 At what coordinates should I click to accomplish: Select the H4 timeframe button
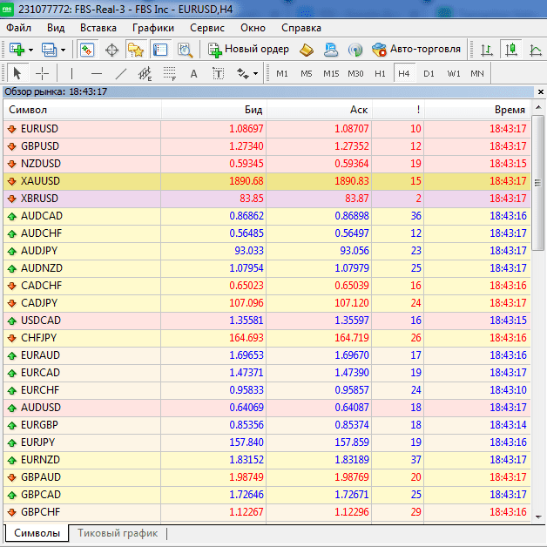404,74
